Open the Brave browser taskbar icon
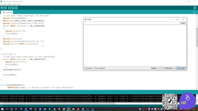The height and width of the screenshot is (111, 198). pos(59,109)
